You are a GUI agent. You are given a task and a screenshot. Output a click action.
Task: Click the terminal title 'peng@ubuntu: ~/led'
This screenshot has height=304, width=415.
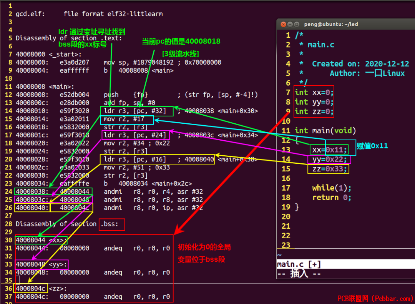331,24
